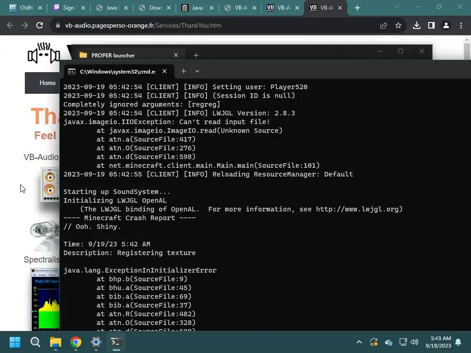Close the active VB-A browser tab
Viewport: 471px width, 353px height.
[x=340, y=8]
